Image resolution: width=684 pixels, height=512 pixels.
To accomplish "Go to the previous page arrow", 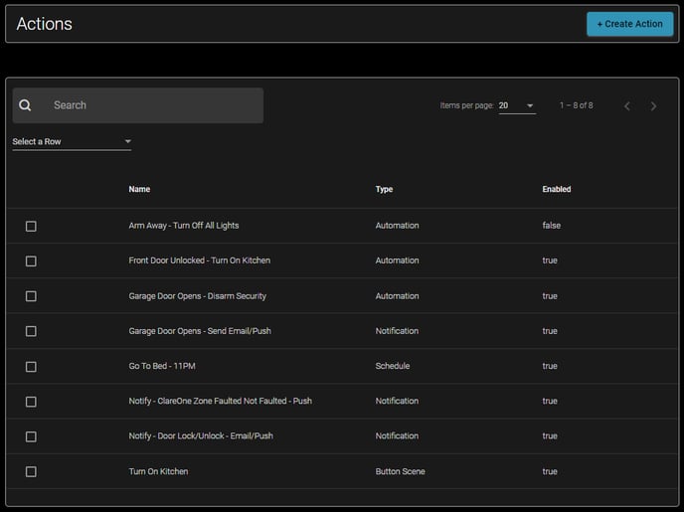I will (626, 106).
